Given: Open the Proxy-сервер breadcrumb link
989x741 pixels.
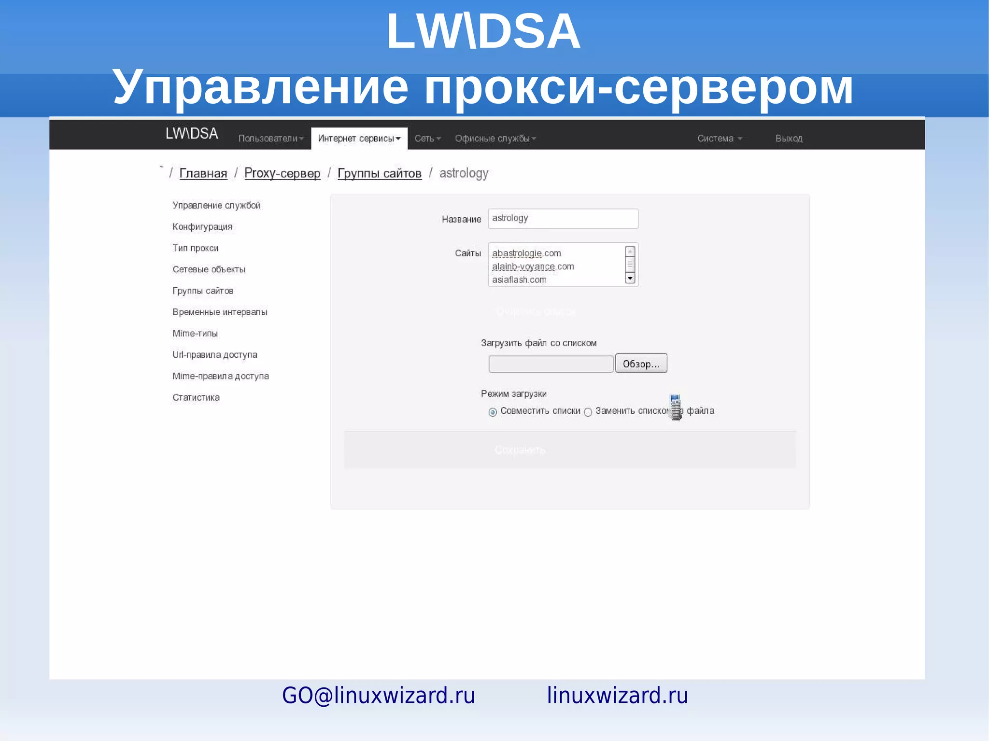Looking at the screenshot, I should click(x=283, y=173).
